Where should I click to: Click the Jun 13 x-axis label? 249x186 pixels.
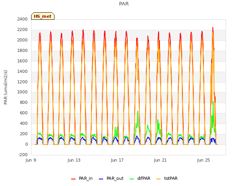pyautogui.click(x=74, y=160)
